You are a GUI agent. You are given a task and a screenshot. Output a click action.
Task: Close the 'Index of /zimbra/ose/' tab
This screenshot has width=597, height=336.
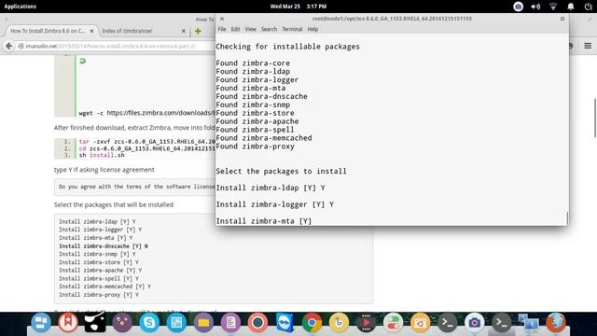point(183,31)
